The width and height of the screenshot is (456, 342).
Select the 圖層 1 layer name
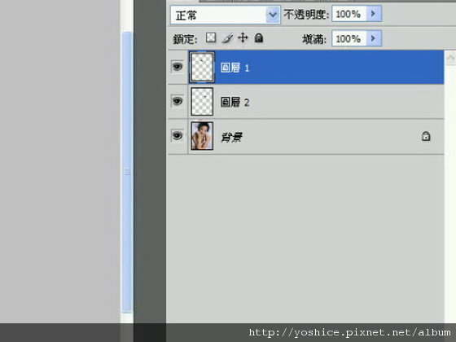pos(235,68)
